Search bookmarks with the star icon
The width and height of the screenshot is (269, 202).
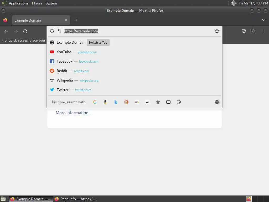point(158,102)
